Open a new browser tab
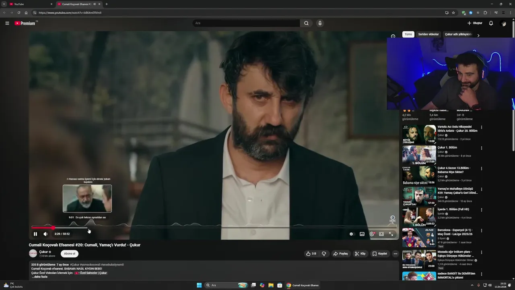515x290 pixels. click(106, 4)
